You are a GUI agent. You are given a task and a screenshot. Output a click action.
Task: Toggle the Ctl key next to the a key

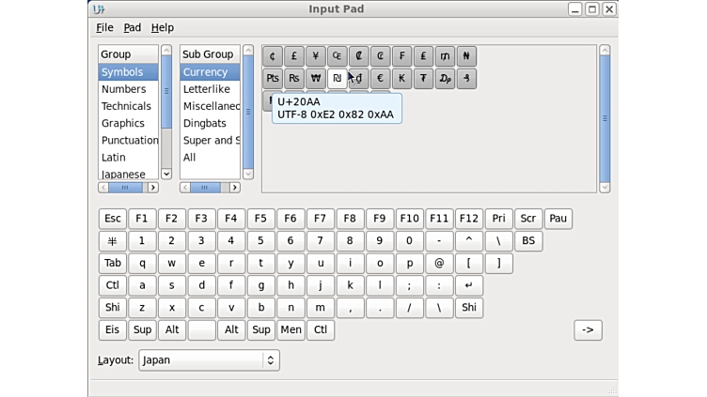(x=112, y=285)
